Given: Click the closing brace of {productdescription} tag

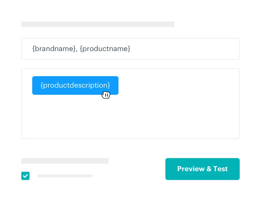Looking at the screenshot, I should click(109, 85).
